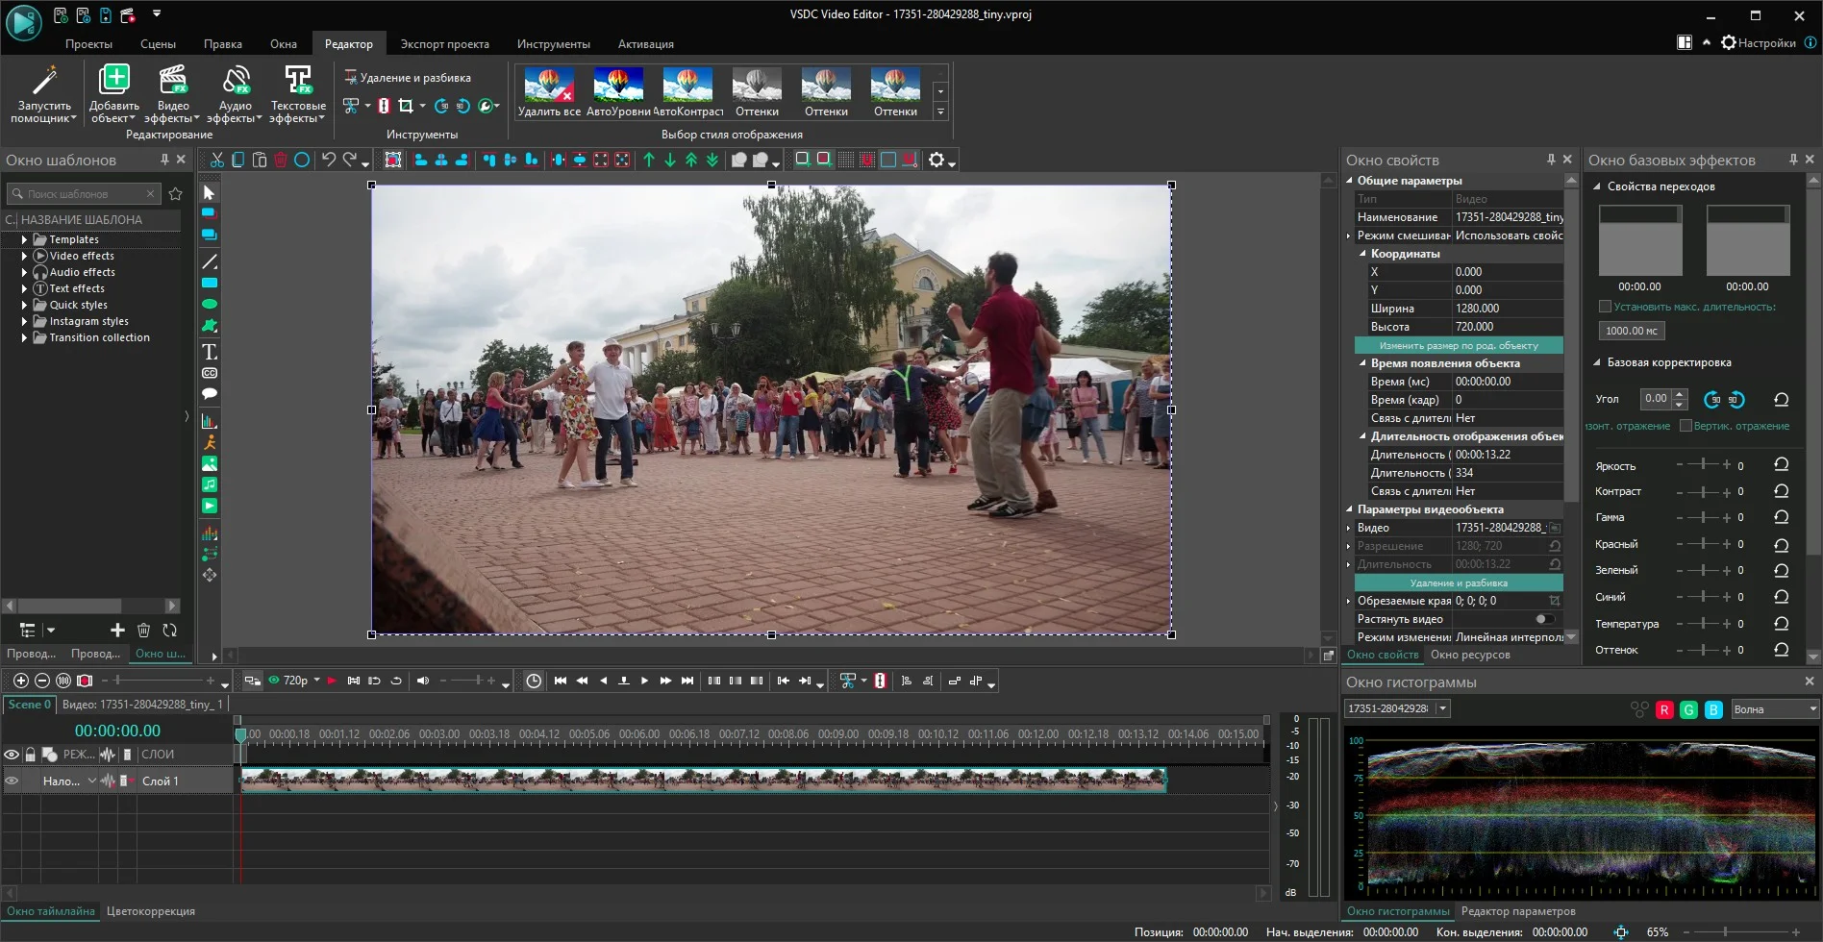Open the Add object menu
Image resolution: width=1823 pixels, height=942 pixels.
(x=113, y=94)
